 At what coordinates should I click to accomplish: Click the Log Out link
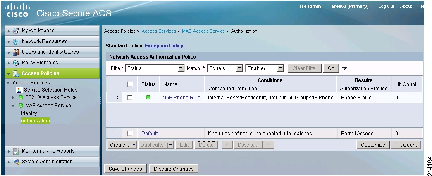pos(386,6)
